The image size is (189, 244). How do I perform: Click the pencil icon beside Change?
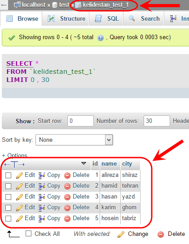121,235
